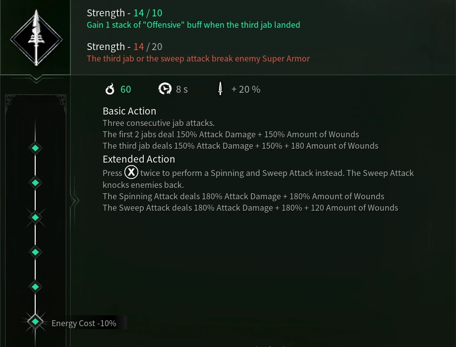Expand the panel using the right-facing chevron arrow
456x347 pixels.
pyautogui.click(x=74, y=201)
